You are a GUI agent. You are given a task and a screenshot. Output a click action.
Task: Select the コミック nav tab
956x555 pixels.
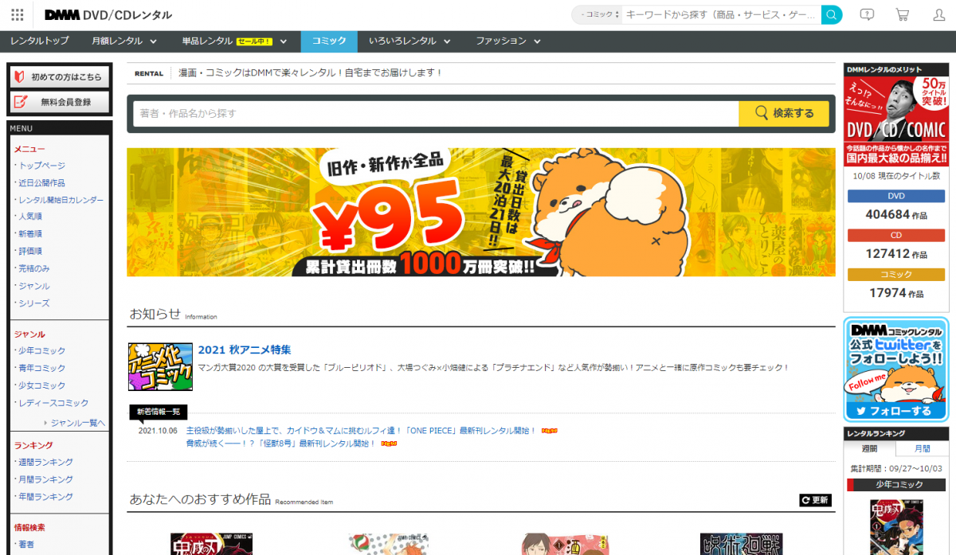329,41
